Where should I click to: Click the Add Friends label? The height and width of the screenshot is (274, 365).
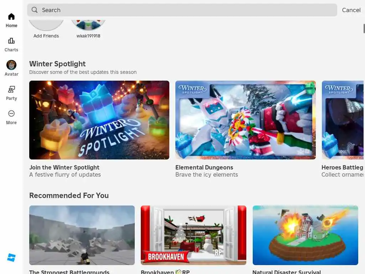click(46, 36)
